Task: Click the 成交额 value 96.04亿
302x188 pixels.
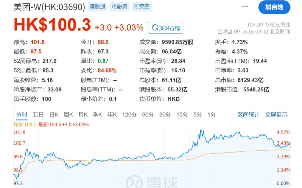Action: click(x=172, y=51)
